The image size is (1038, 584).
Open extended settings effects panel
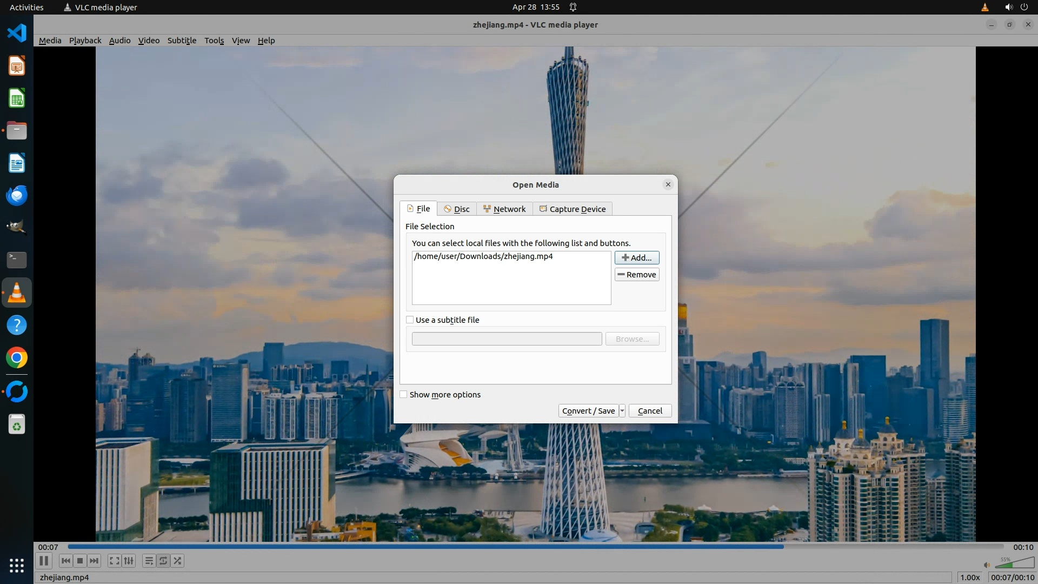coord(129,561)
